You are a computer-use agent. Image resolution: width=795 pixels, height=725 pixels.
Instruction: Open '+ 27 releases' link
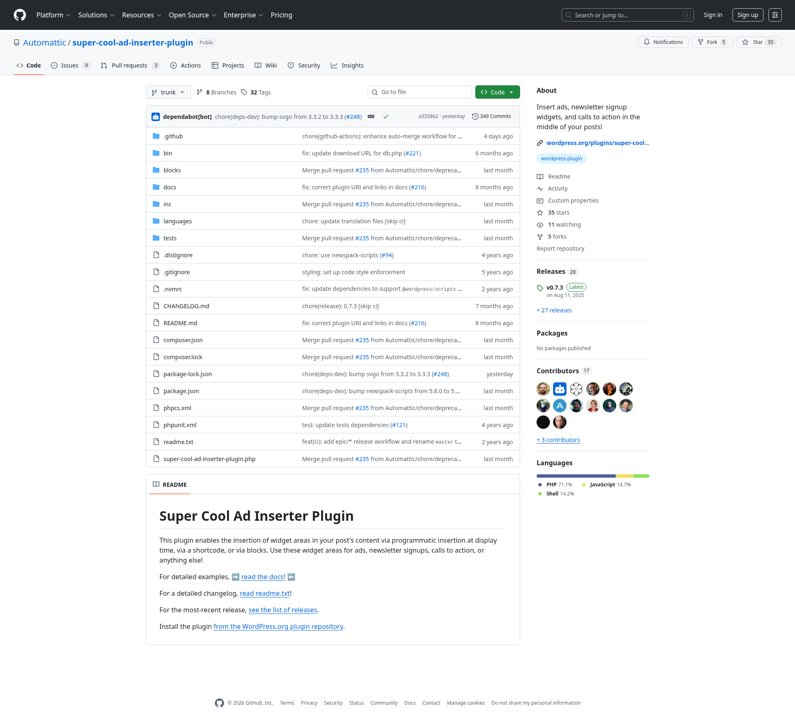(x=554, y=310)
